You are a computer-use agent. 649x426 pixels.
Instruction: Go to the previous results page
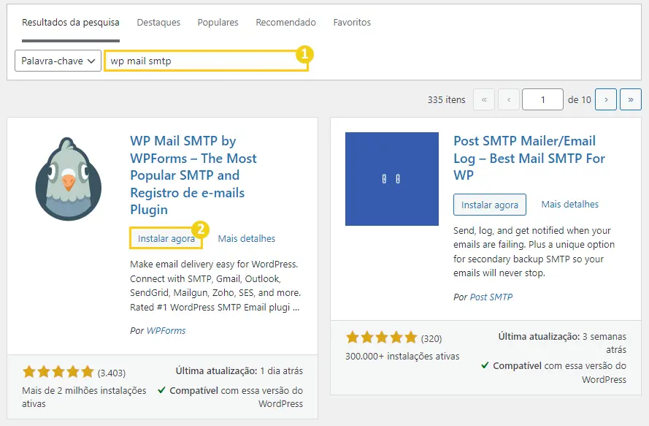pyautogui.click(x=509, y=99)
